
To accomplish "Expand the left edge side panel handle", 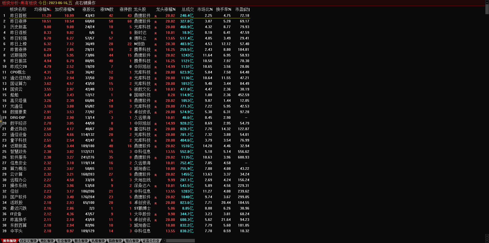I will tap(1, 121).
